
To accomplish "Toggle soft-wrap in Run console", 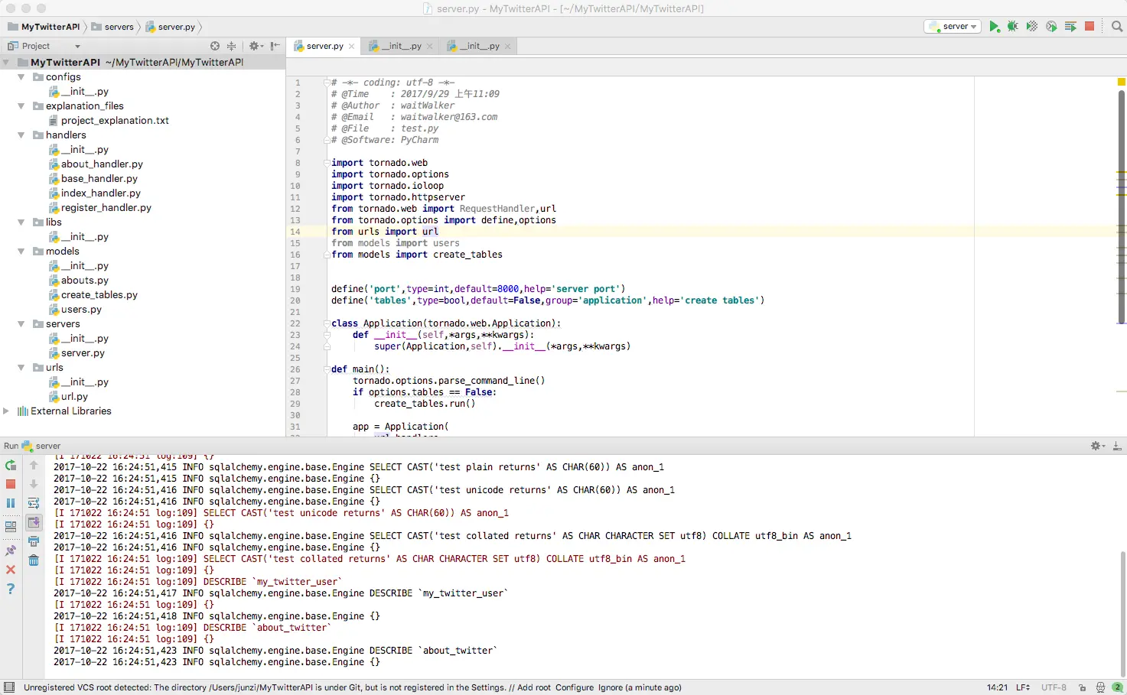I will tap(34, 503).
